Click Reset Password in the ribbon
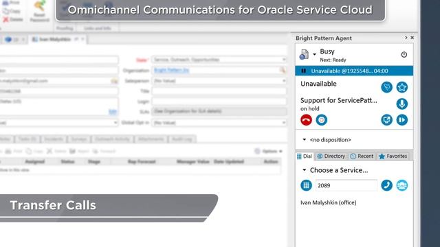The width and height of the screenshot is (440, 247). [x=39, y=11]
